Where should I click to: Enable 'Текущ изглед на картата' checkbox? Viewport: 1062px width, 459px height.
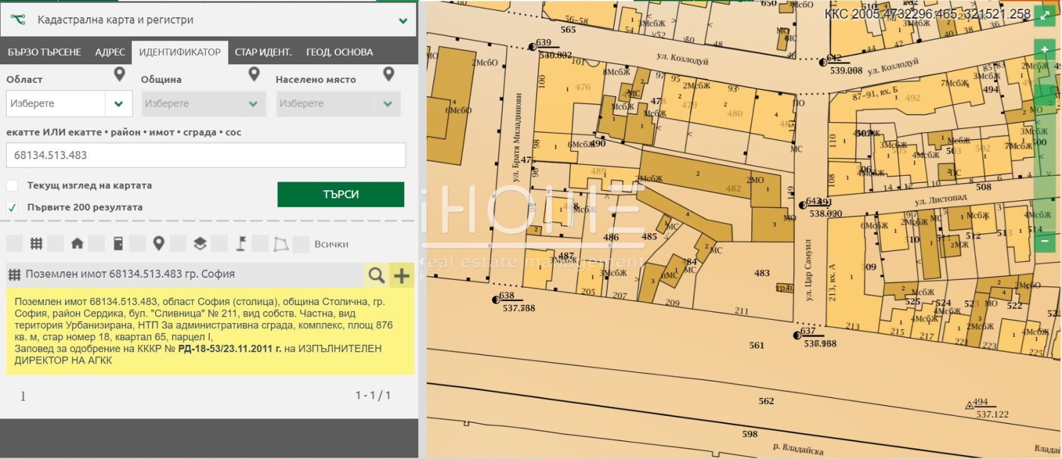(13, 186)
